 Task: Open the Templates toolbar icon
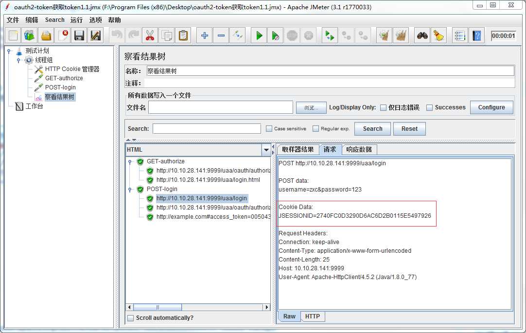pyautogui.click(x=30, y=35)
